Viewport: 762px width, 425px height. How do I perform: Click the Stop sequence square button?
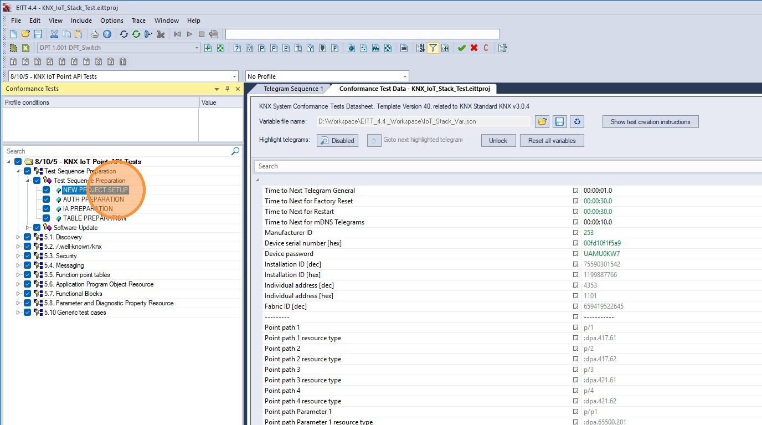202,34
